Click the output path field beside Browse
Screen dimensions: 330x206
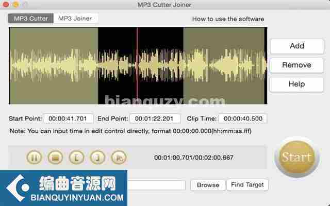[156, 185]
